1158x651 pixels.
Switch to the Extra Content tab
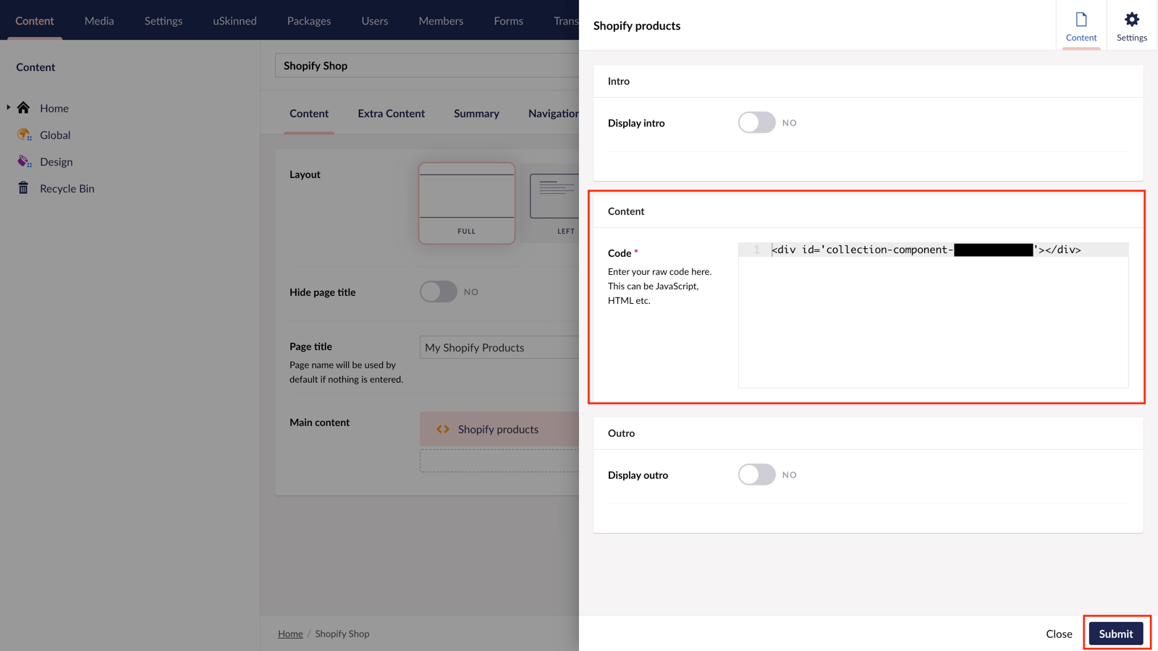(391, 114)
